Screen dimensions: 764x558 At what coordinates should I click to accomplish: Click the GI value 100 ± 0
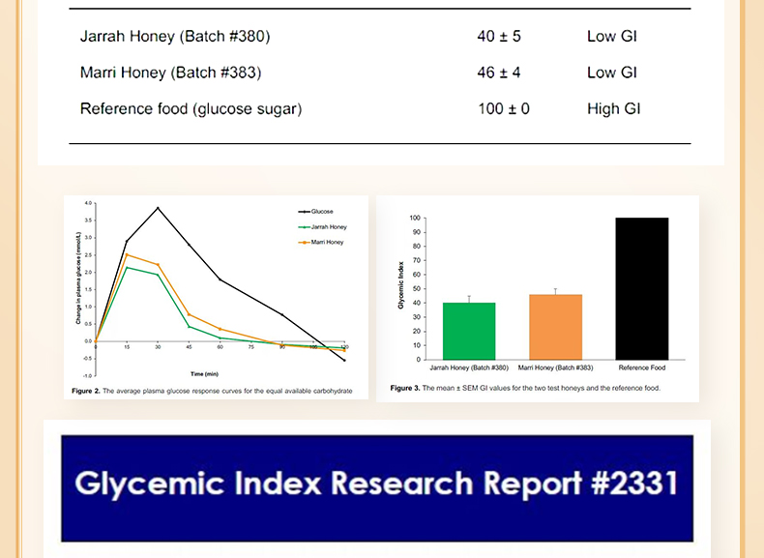point(504,108)
